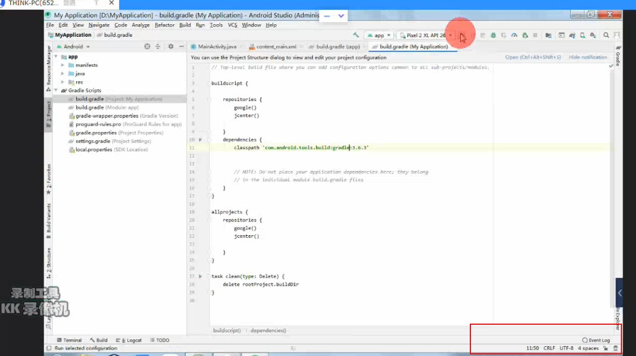The width and height of the screenshot is (636, 356).
Task: Click the Stop square icon in the toolbar
Action: click(535, 35)
